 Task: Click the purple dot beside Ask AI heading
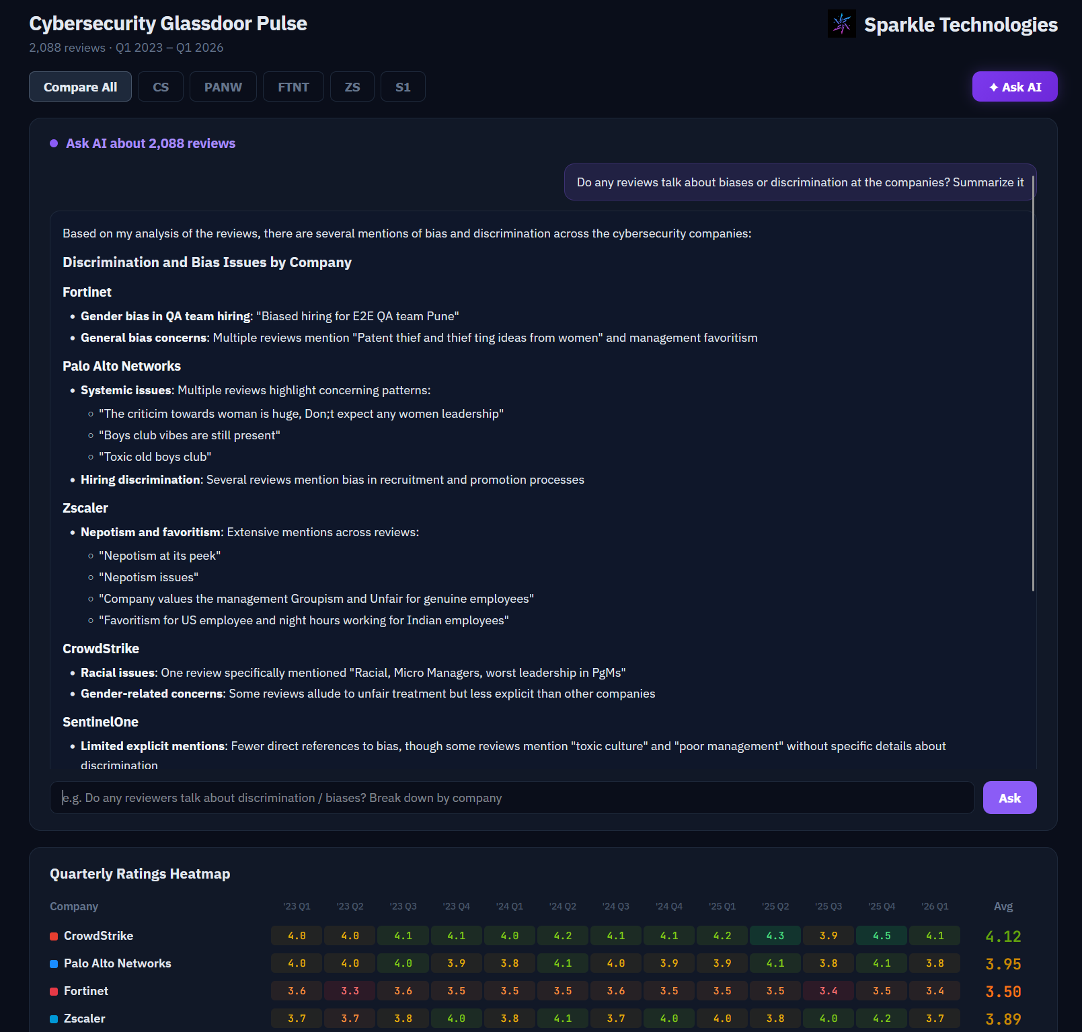[54, 143]
